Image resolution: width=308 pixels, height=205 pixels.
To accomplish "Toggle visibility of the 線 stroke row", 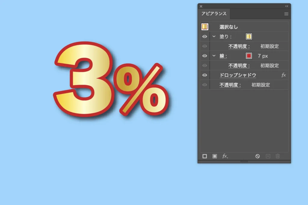I will pos(205,56).
